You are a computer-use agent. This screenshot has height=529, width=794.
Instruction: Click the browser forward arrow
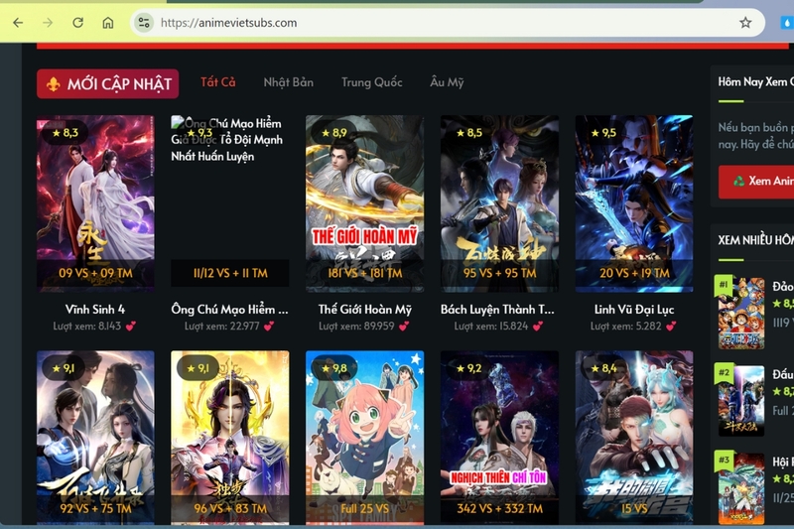[x=48, y=23]
